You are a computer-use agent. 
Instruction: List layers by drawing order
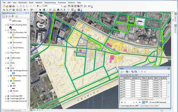click(3, 16)
